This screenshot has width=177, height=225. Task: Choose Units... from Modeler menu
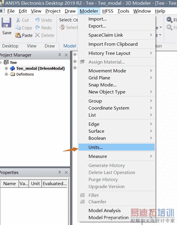(x=117, y=147)
